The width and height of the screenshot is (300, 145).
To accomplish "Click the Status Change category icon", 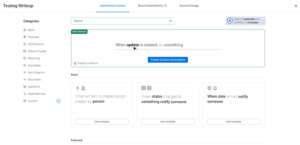I will (24, 51).
